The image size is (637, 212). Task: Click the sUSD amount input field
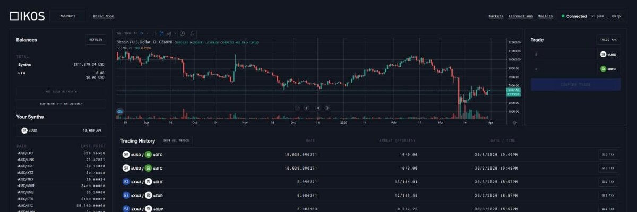click(563, 54)
